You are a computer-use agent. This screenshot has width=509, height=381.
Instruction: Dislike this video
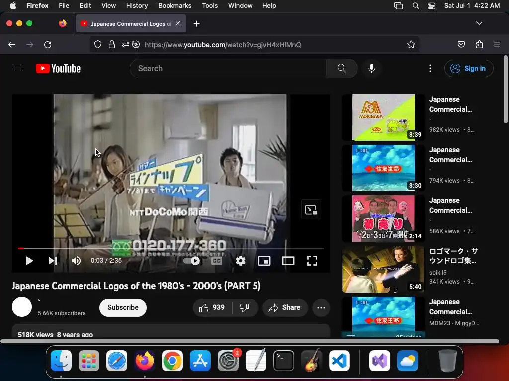tap(244, 308)
